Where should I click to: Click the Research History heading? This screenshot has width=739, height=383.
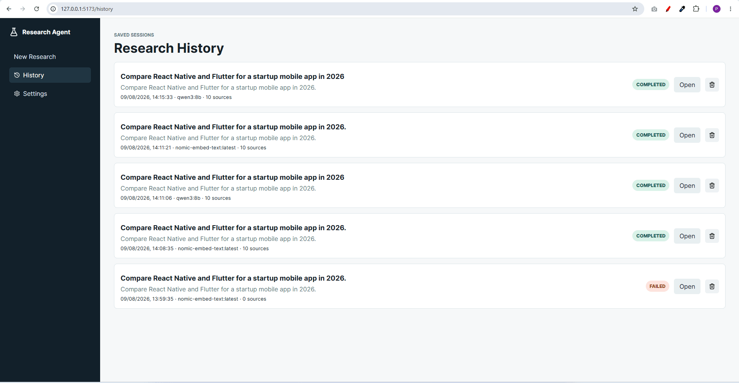(x=169, y=48)
